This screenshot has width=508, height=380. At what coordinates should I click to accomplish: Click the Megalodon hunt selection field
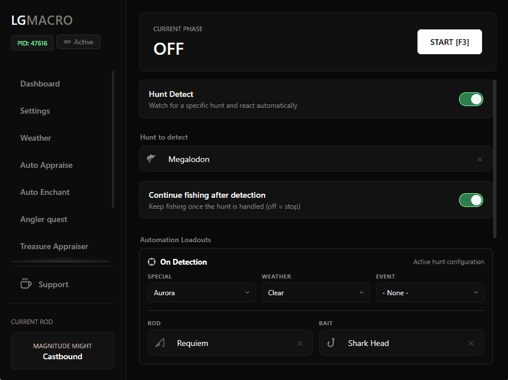315,159
